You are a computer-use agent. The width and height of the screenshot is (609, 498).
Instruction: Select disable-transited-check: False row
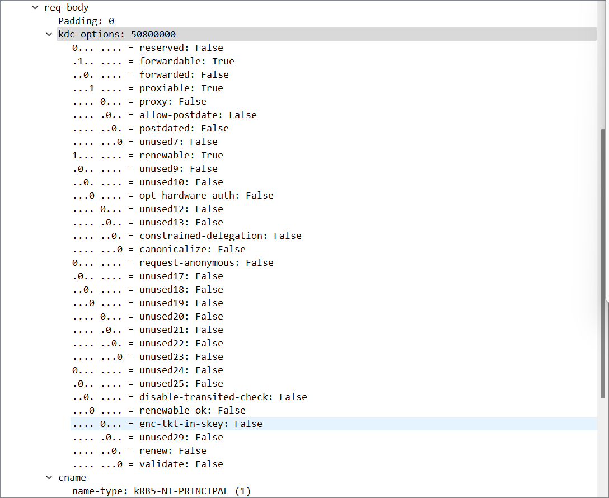[x=189, y=397]
